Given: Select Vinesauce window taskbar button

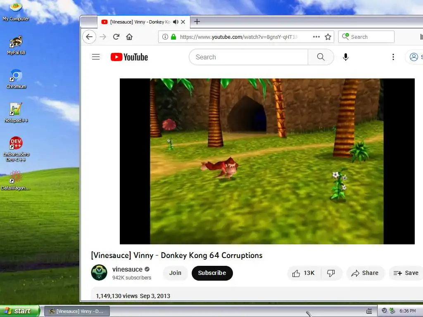Looking at the screenshot, I should pyautogui.click(x=77, y=311).
